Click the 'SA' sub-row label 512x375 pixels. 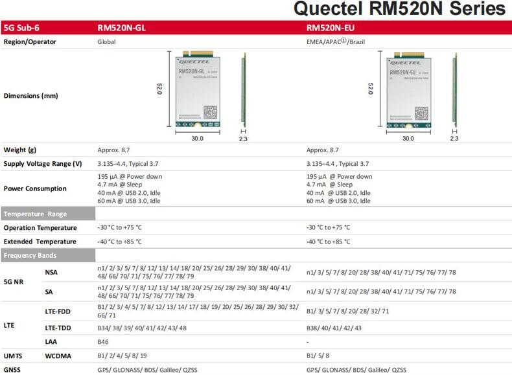[49, 292]
